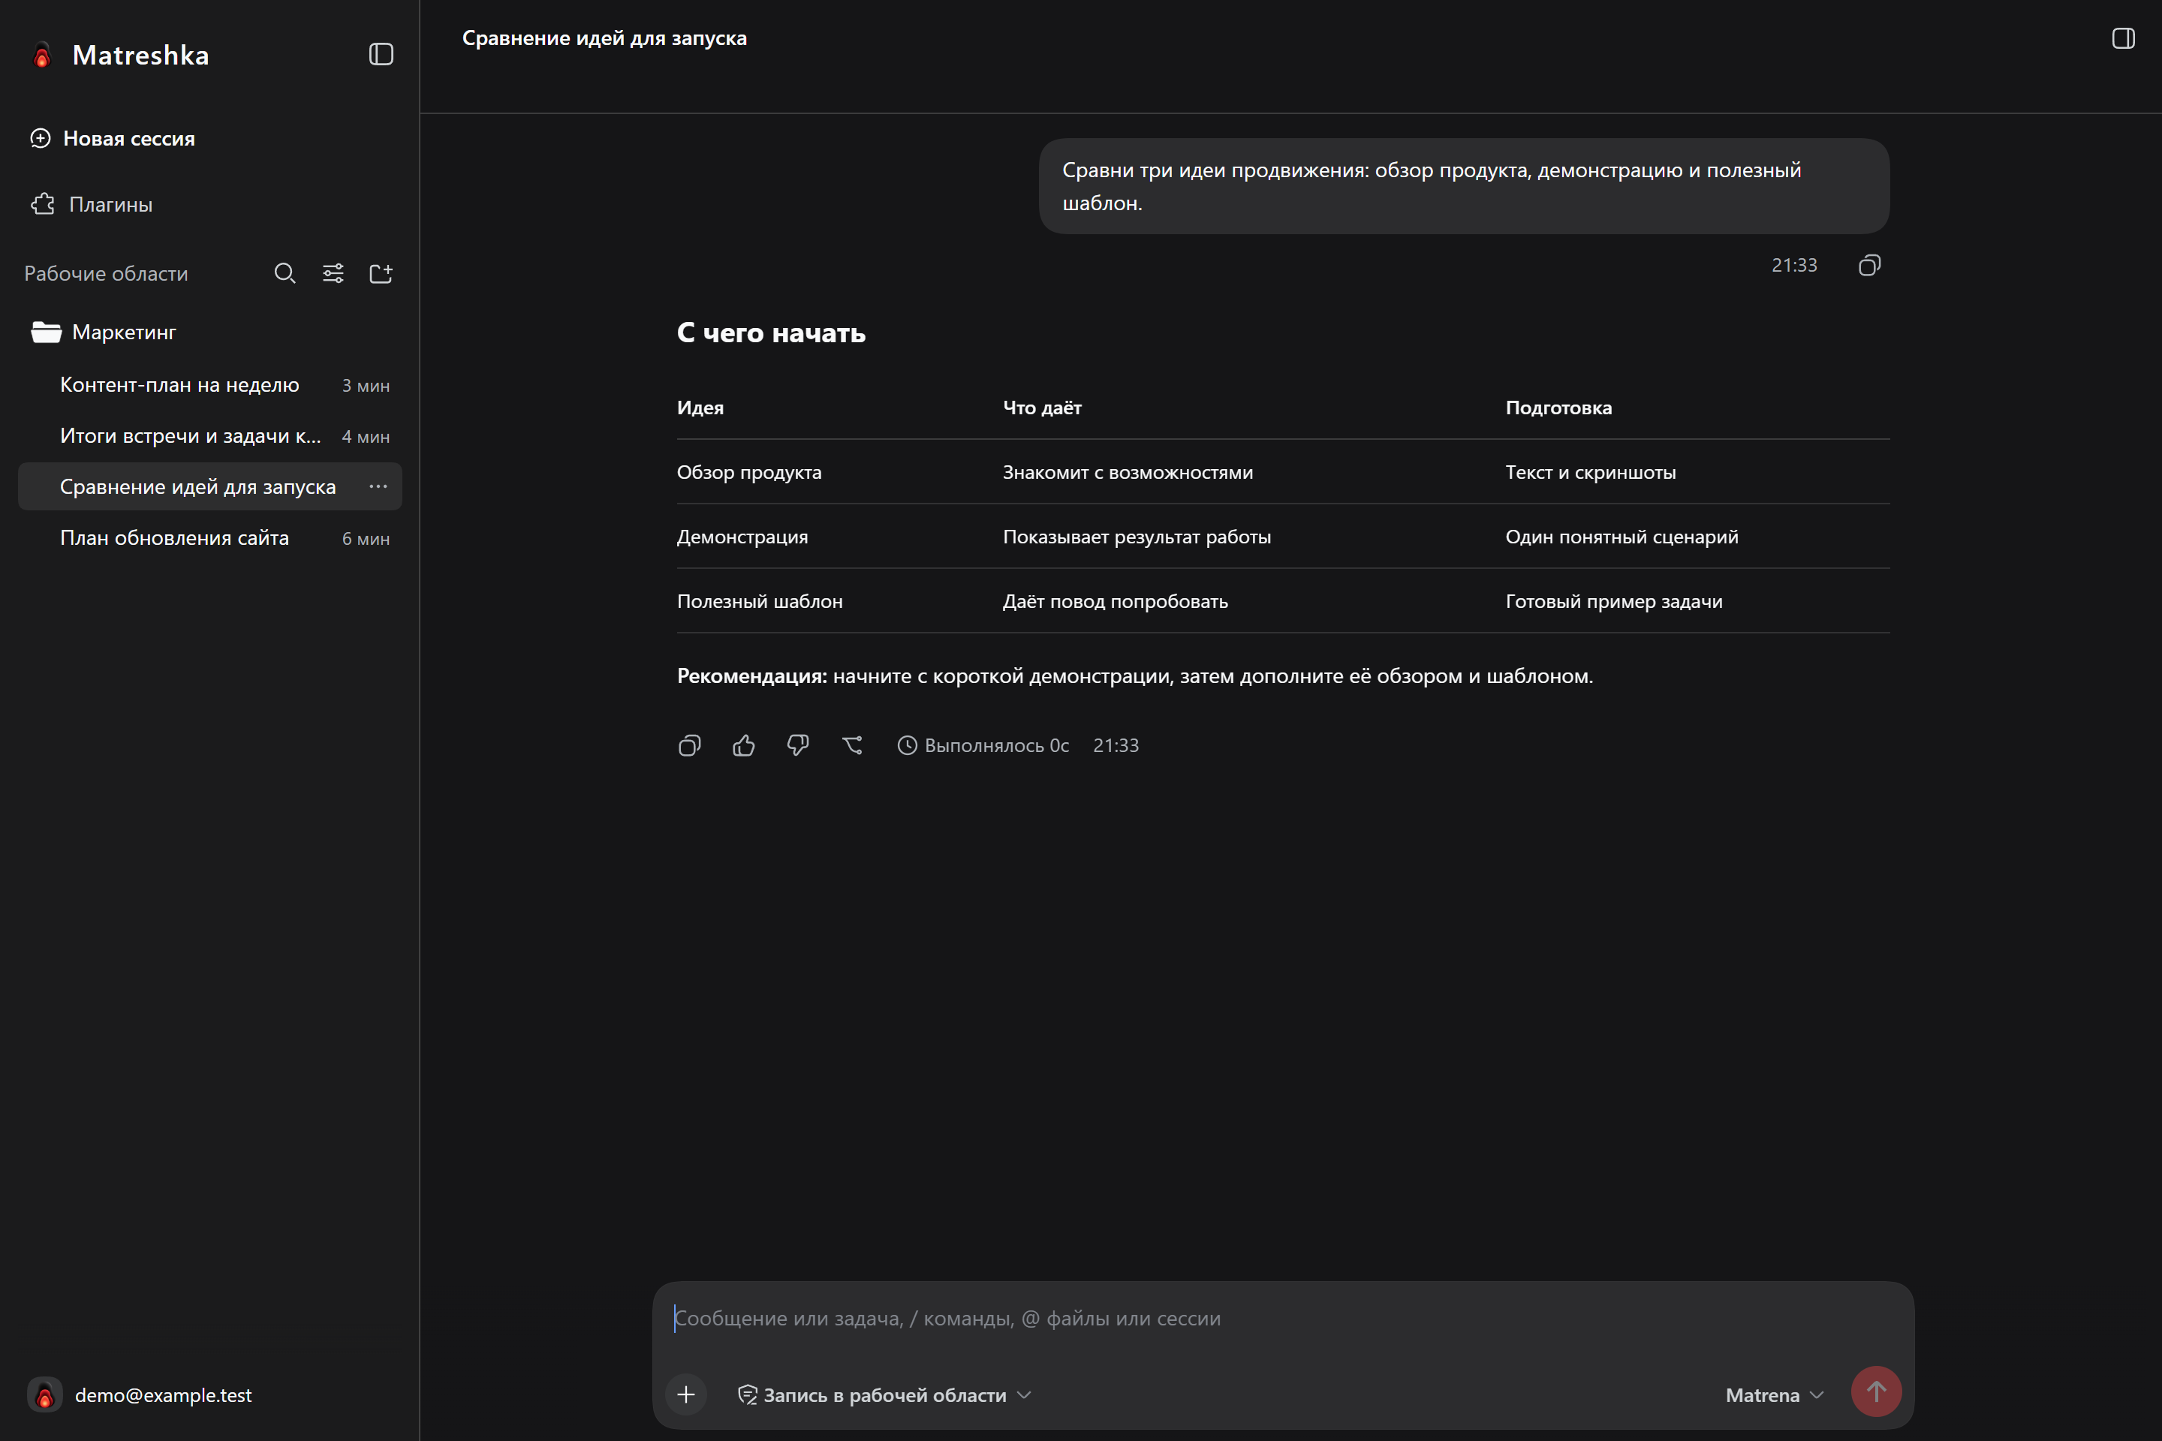Open workspace filter settings icon
The width and height of the screenshot is (2162, 1441).
(333, 273)
